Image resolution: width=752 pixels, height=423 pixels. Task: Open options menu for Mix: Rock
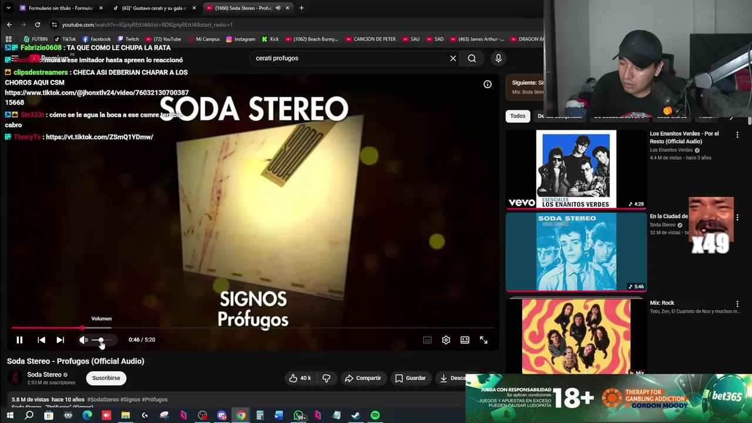737,304
